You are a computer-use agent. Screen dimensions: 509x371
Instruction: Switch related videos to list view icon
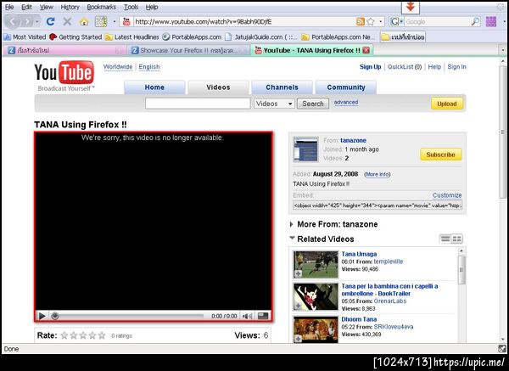pyautogui.click(x=445, y=239)
